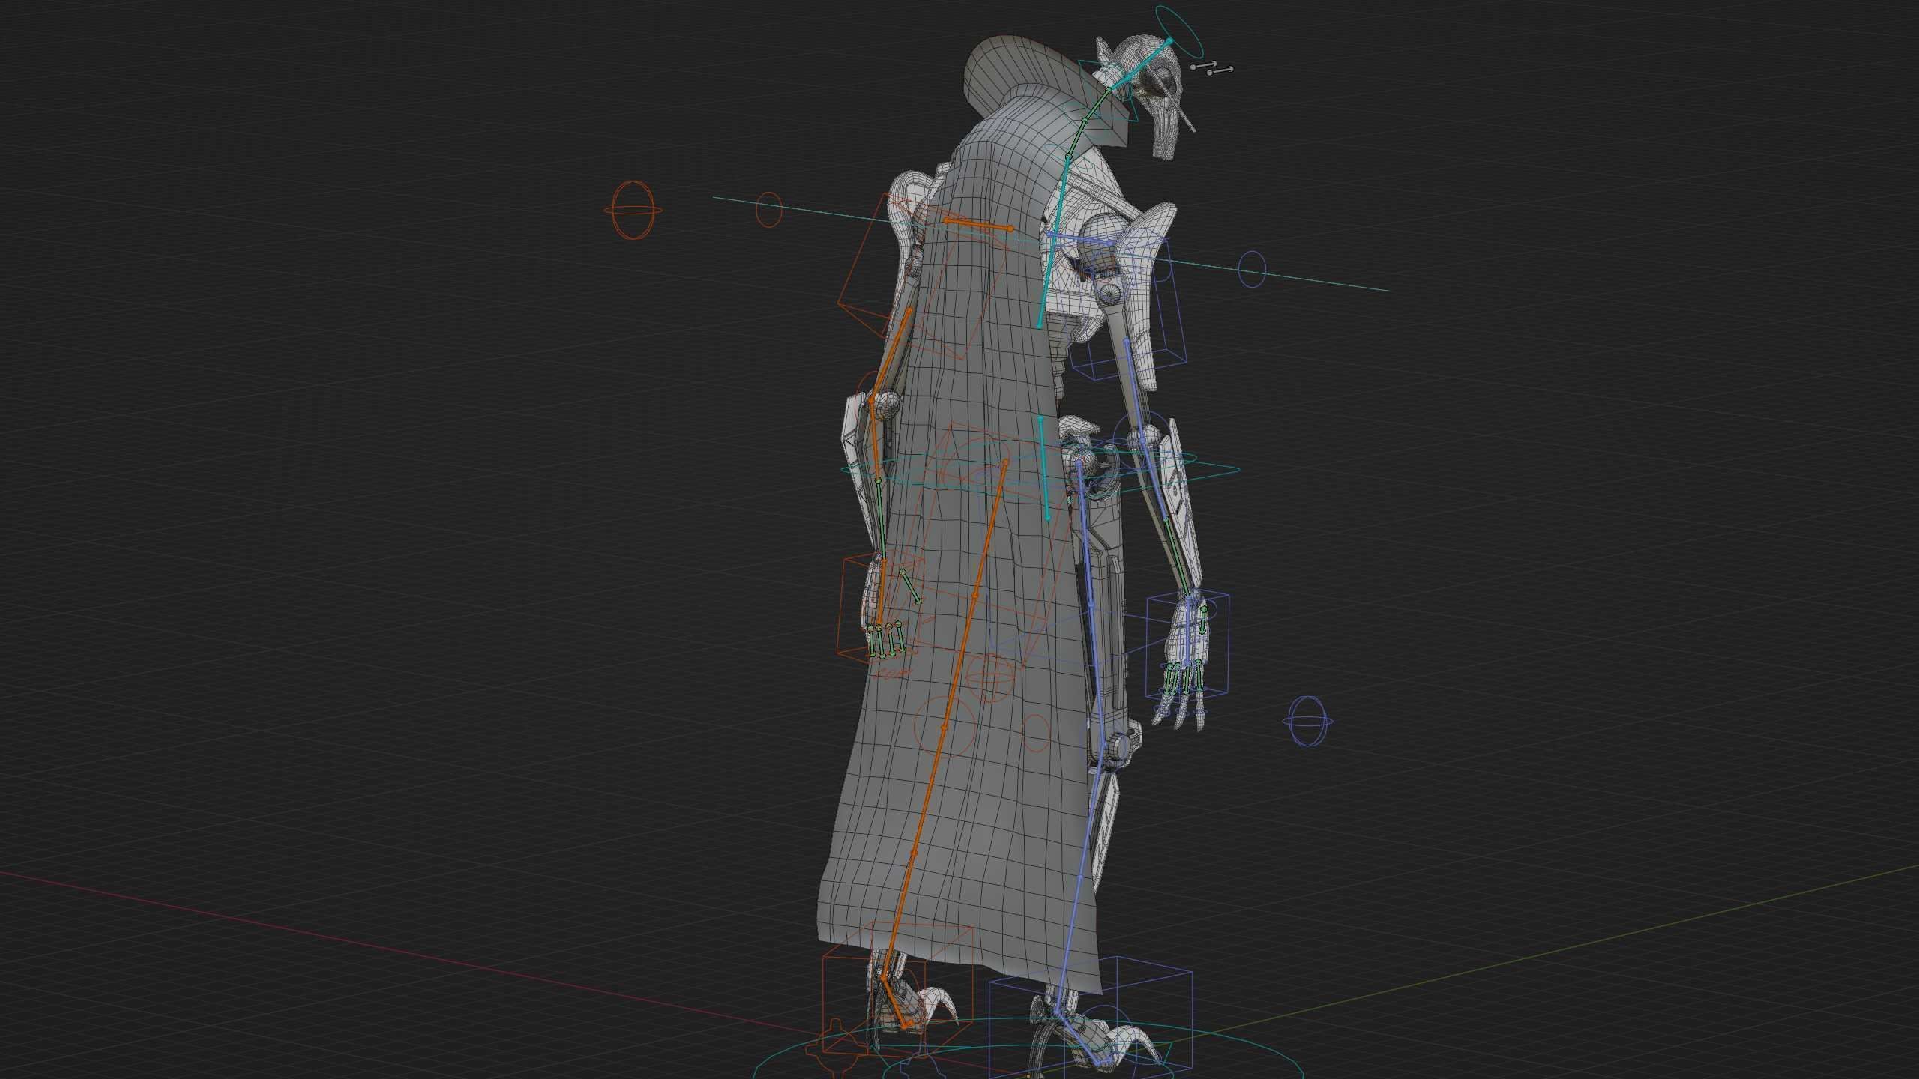
Task: Select the green thumb bone inside blue hand box
Action: coord(1203,620)
